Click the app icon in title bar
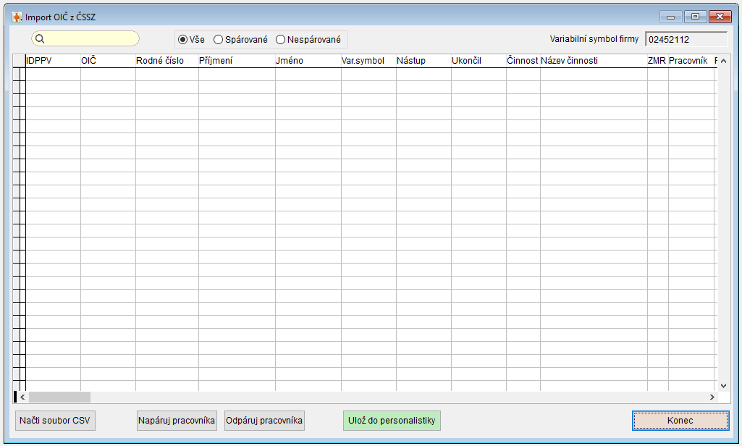 [17, 16]
